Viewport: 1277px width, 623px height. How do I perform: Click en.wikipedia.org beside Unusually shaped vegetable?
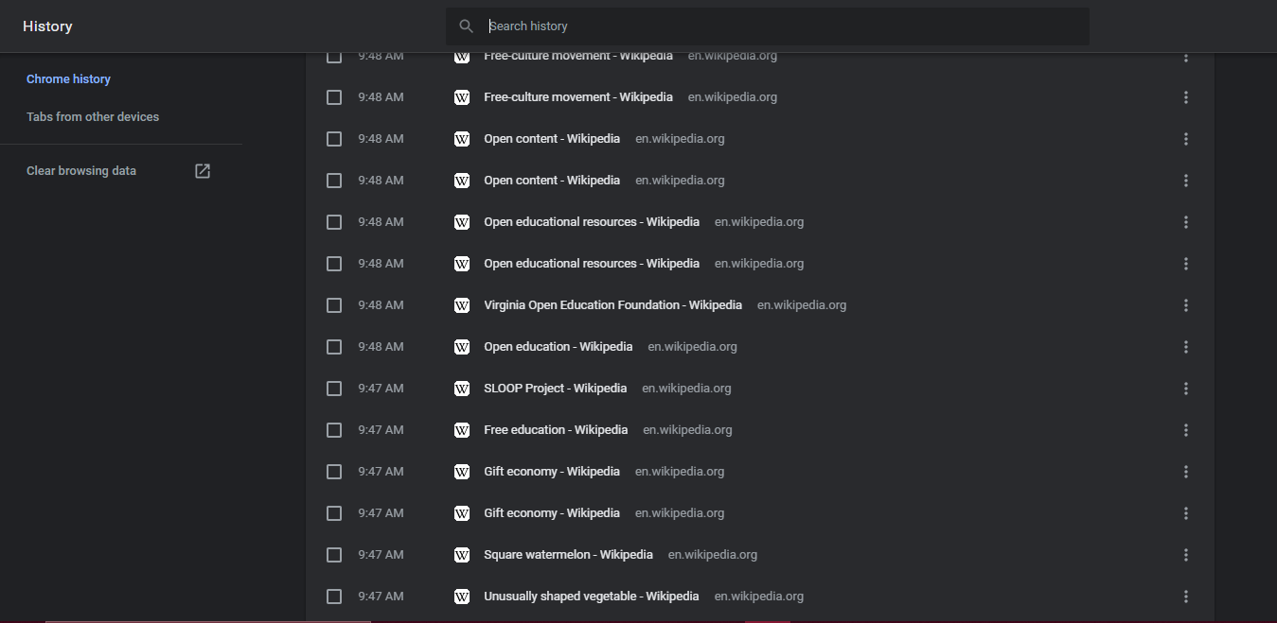(759, 597)
